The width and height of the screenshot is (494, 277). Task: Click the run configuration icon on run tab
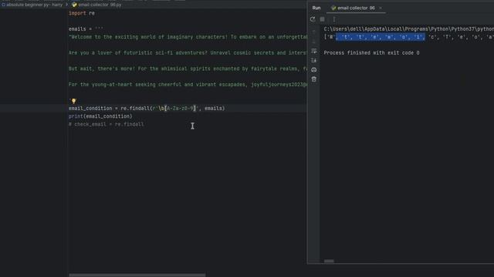click(333, 8)
